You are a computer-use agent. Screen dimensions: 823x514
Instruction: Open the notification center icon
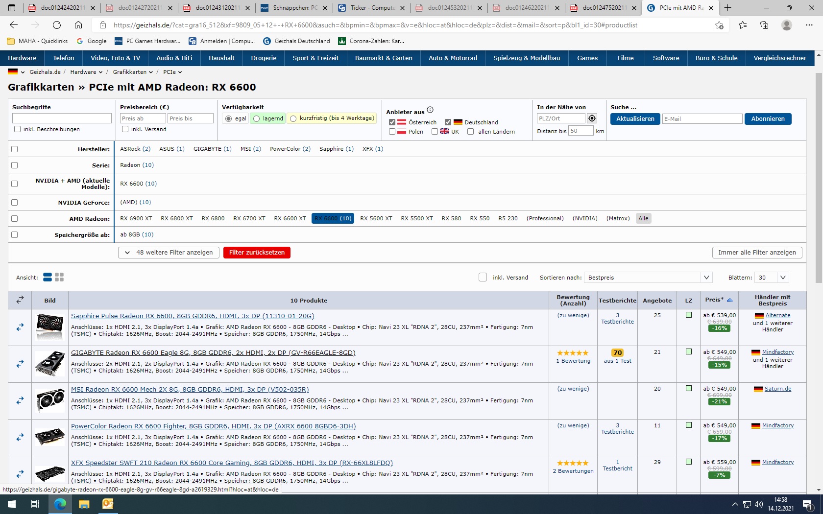[808, 504]
